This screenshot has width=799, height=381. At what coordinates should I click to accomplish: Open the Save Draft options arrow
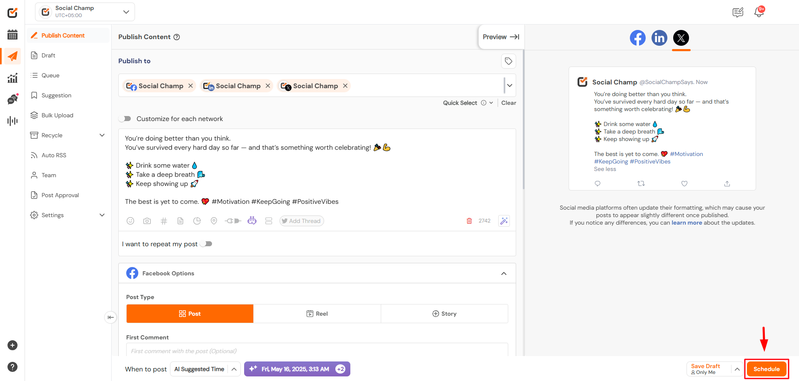(x=737, y=369)
